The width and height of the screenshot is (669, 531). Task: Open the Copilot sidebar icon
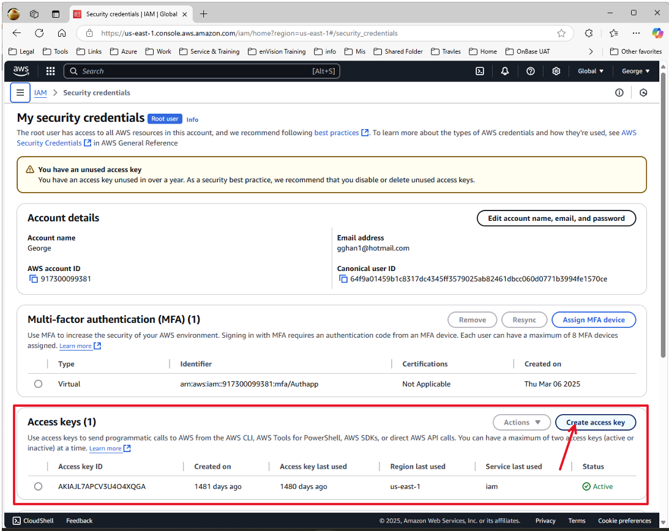tap(657, 33)
